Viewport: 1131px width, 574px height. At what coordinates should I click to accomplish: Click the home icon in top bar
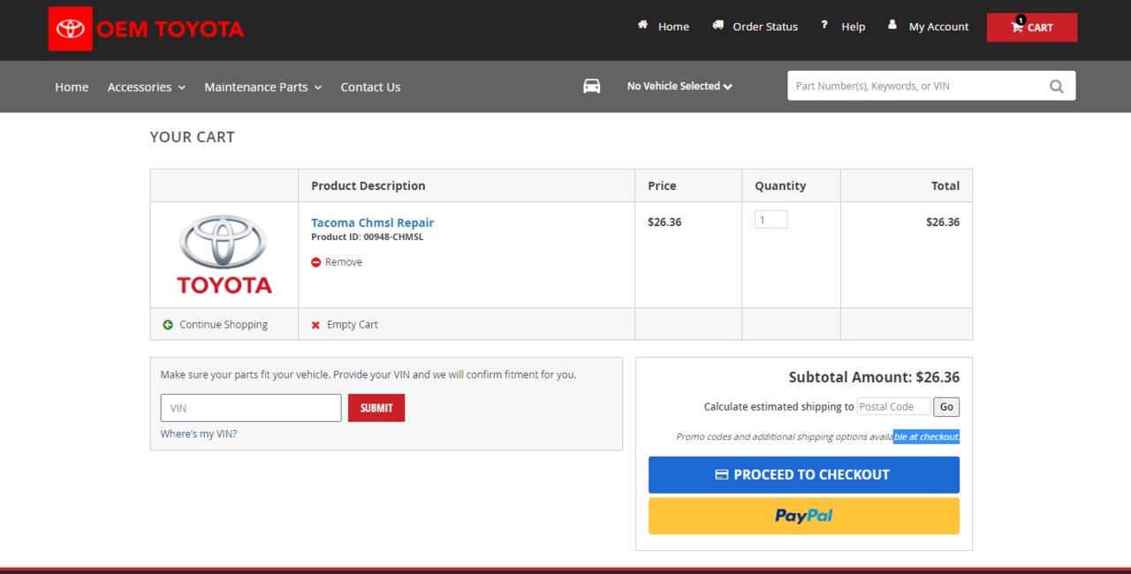coord(643,25)
